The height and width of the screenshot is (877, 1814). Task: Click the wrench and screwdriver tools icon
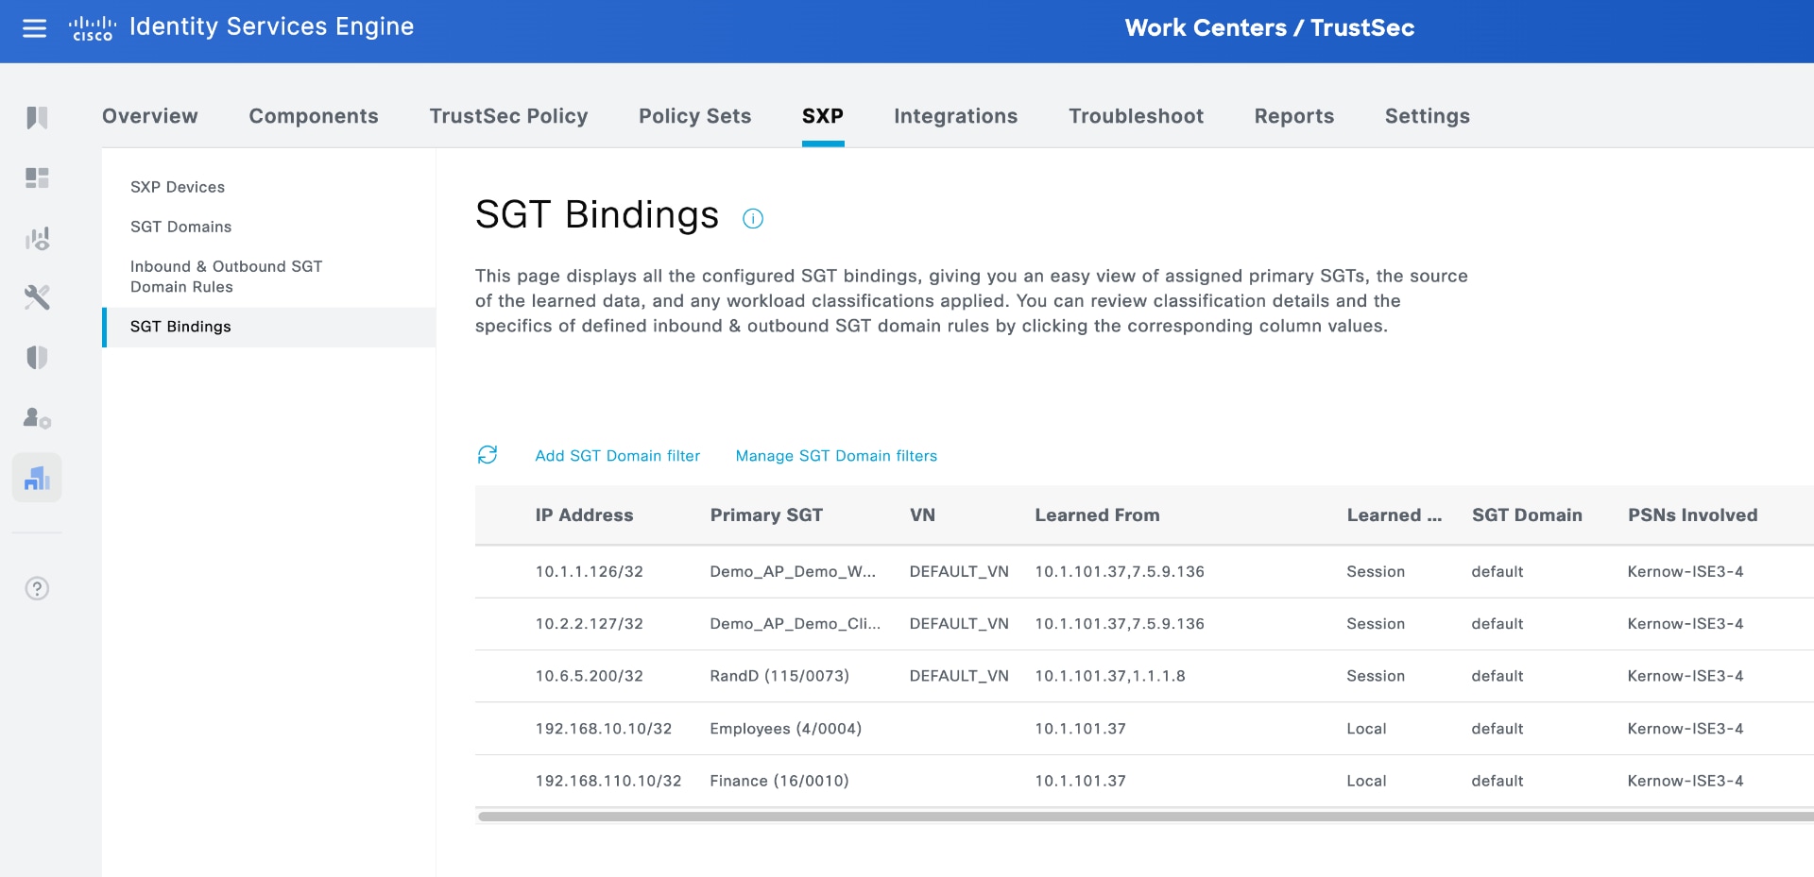point(37,297)
